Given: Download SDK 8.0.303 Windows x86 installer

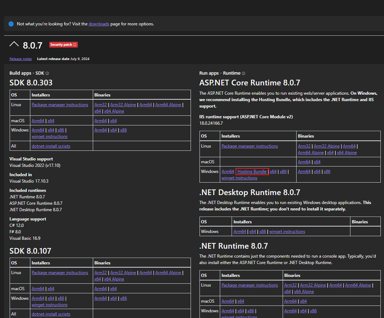Looking at the screenshot, I should tap(61, 130).
